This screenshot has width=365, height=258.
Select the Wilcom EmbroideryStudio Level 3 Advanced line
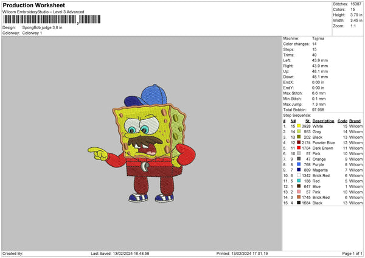click(x=43, y=12)
